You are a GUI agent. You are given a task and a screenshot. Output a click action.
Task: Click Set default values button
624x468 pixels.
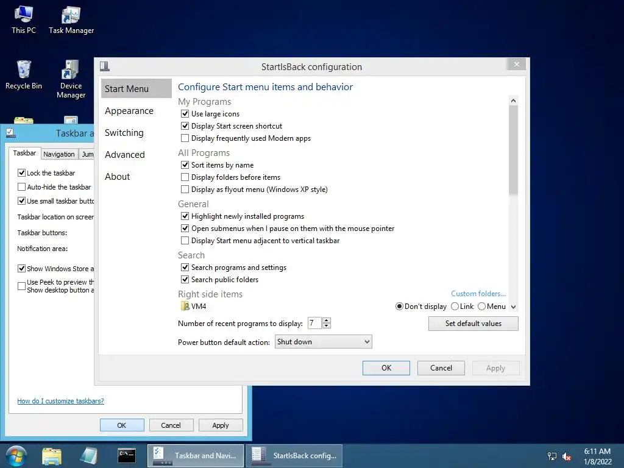(473, 324)
